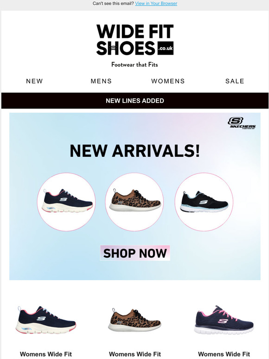The image size is (269, 359).
Task: Click last Womens Wide Fit product title
Action: [224, 354]
